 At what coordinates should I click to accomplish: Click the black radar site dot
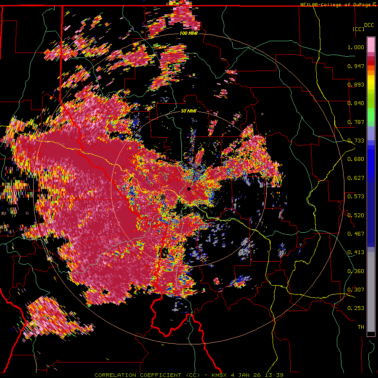click(x=189, y=189)
